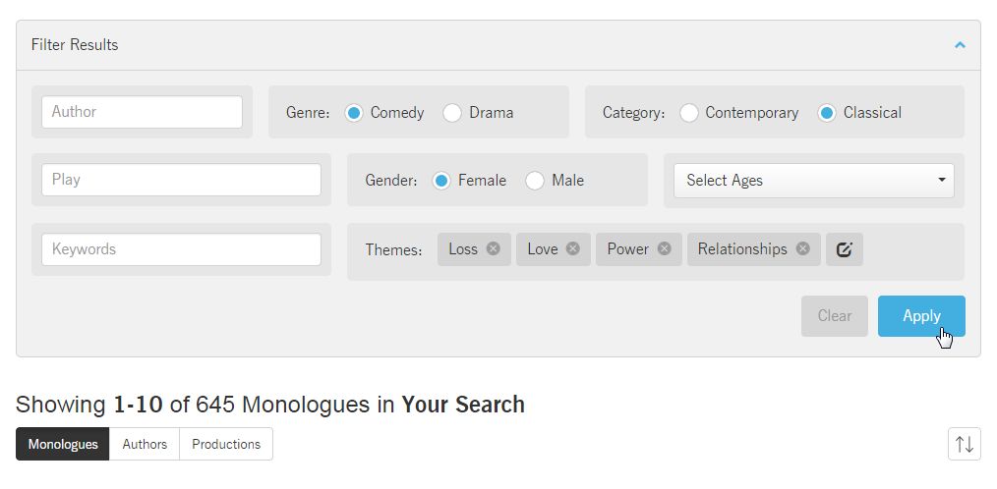The width and height of the screenshot is (997, 489).
Task: Select the Comedy genre radio button
Action: pyautogui.click(x=354, y=113)
